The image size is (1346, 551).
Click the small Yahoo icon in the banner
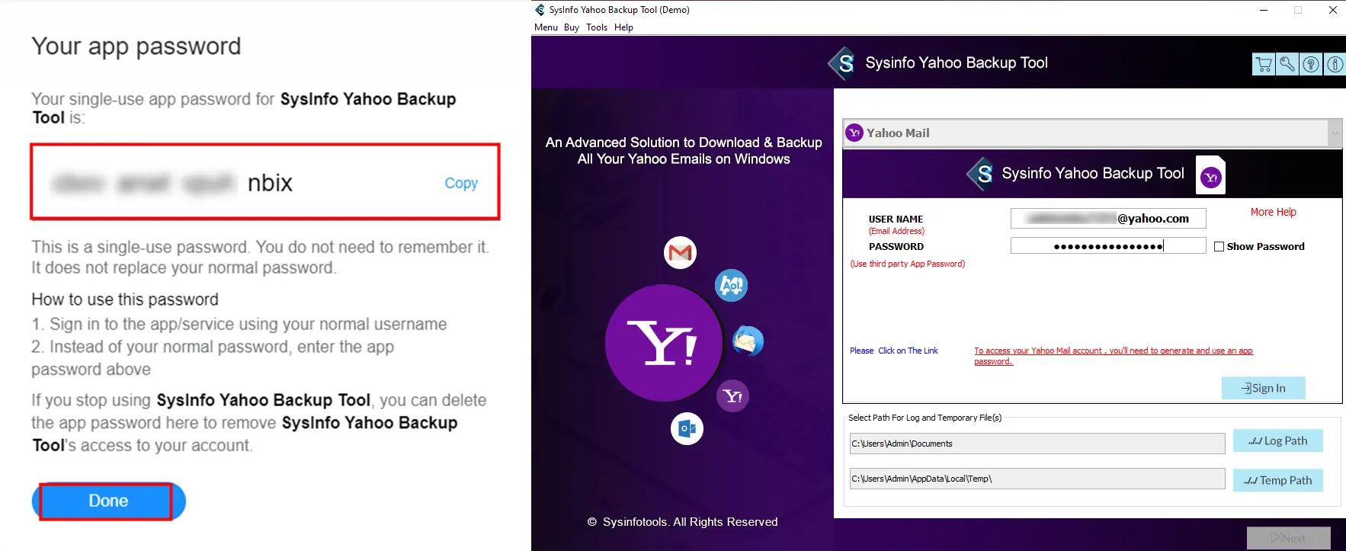(733, 396)
